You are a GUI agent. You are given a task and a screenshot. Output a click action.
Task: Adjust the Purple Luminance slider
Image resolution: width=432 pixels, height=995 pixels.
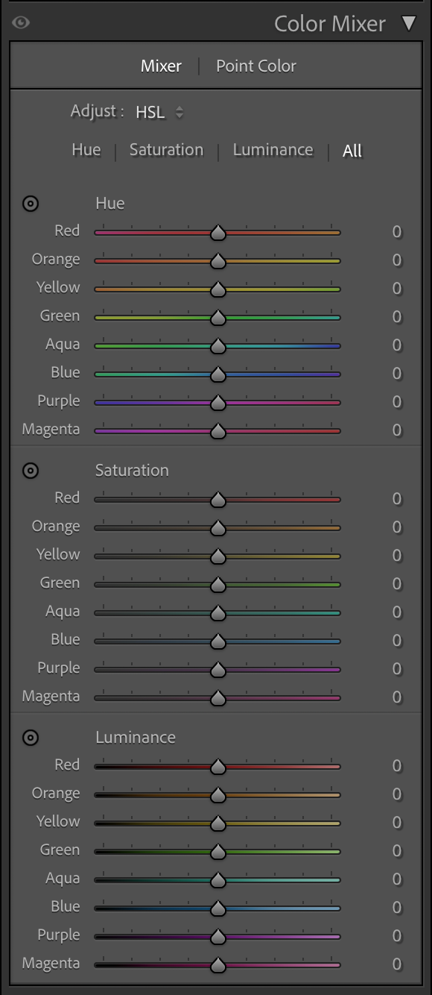click(x=217, y=935)
